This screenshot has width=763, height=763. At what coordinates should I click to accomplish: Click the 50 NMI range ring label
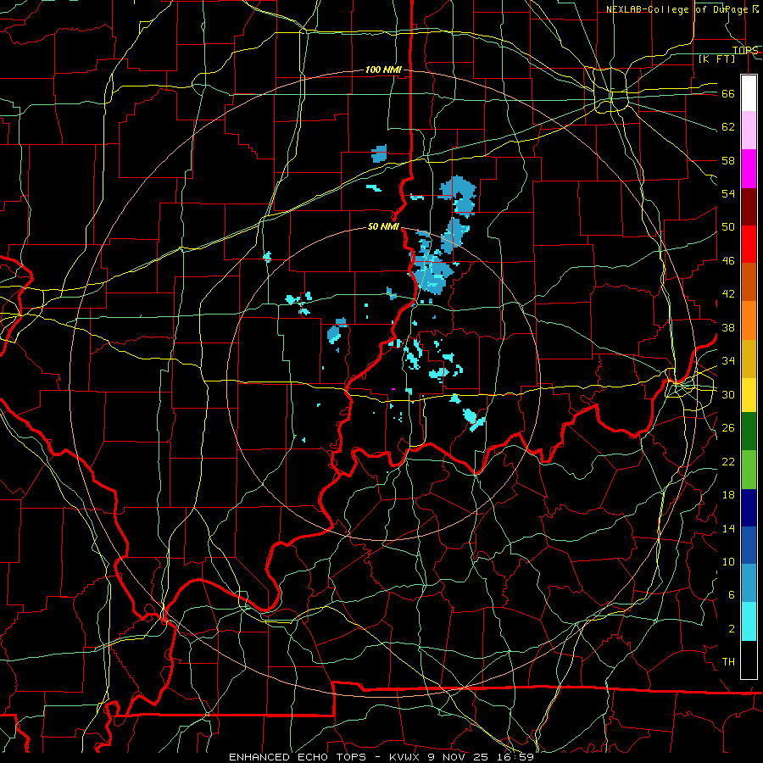(x=383, y=226)
